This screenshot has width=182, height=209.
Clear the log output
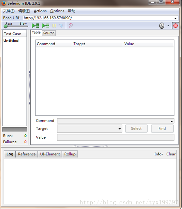pyautogui.click(x=171, y=154)
